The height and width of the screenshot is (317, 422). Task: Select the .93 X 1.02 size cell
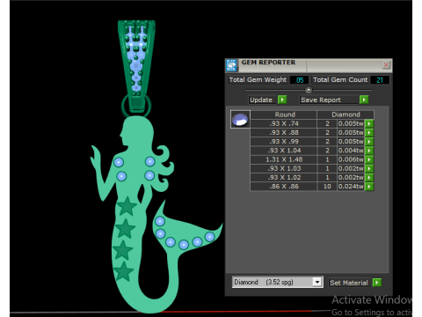click(283, 178)
